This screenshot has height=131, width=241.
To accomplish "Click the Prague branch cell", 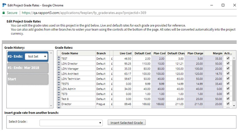I will pyautogui.click(x=103, y=104).
